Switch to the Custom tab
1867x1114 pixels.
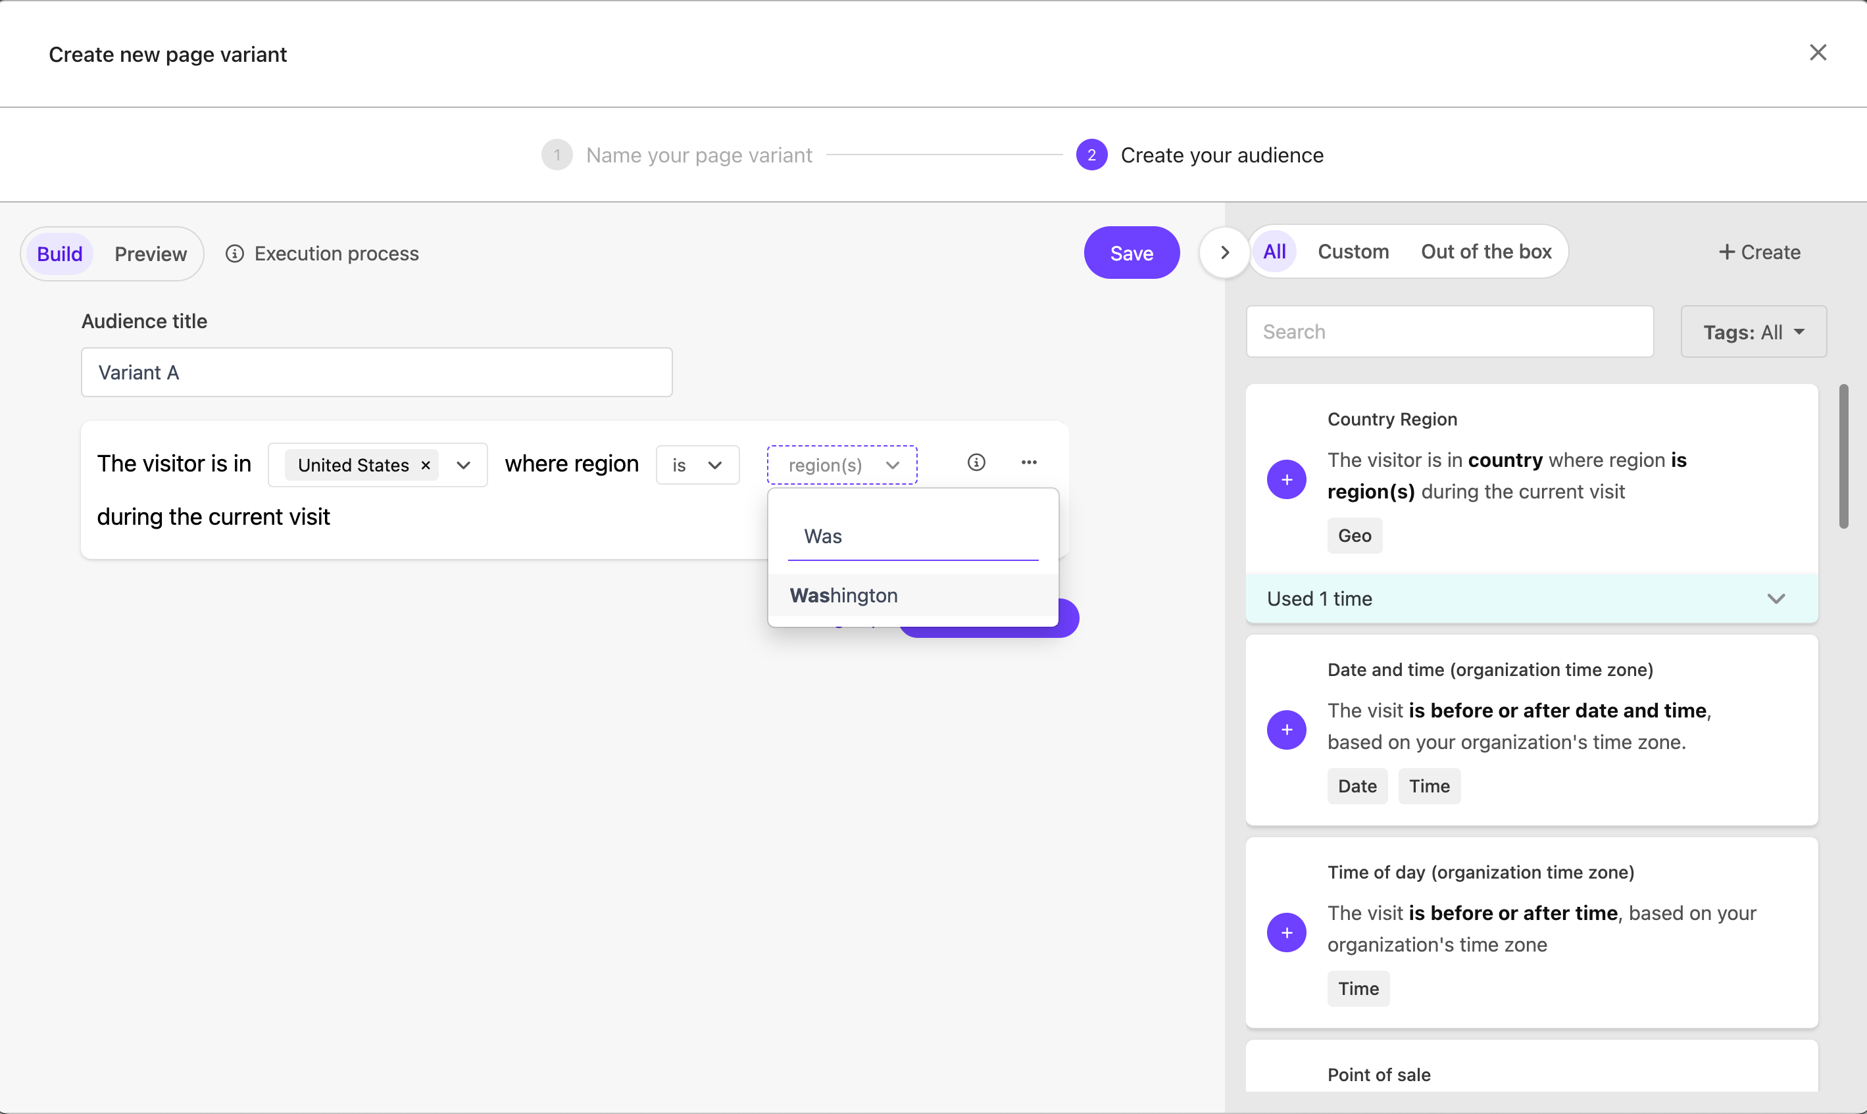(x=1352, y=251)
